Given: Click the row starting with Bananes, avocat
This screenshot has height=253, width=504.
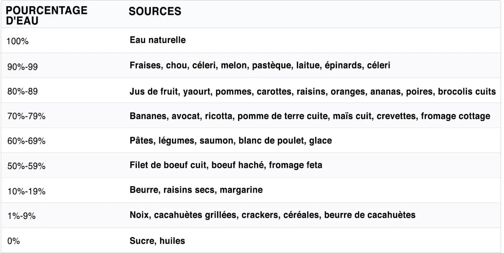Looking at the screenshot, I should pos(309,115).
